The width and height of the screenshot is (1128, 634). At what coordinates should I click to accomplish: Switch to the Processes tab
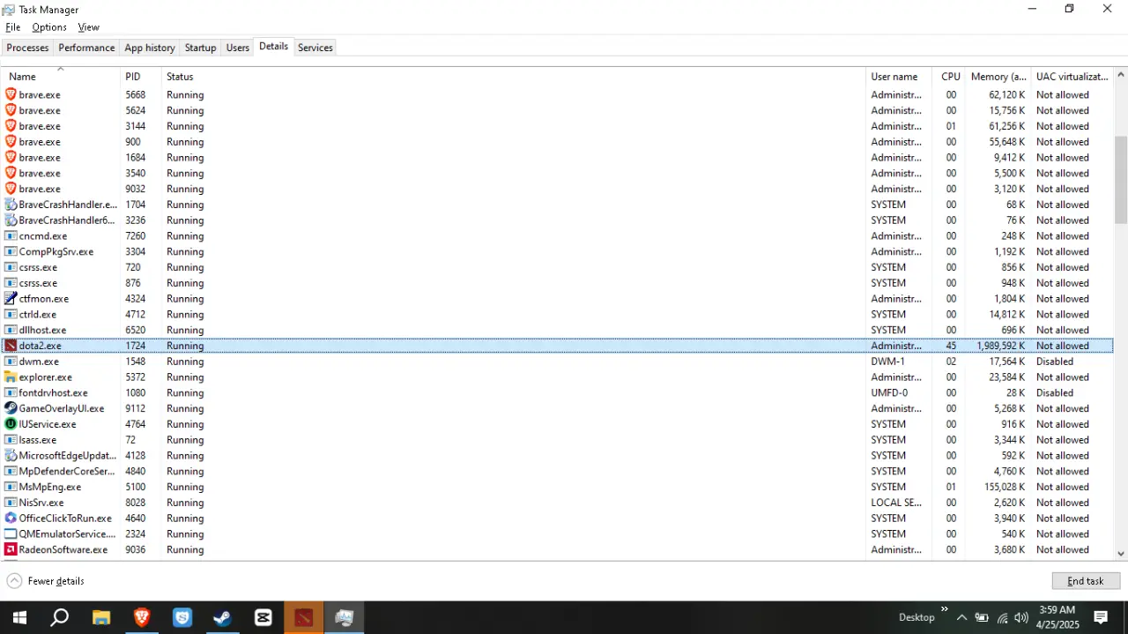(x=27, y=48)
